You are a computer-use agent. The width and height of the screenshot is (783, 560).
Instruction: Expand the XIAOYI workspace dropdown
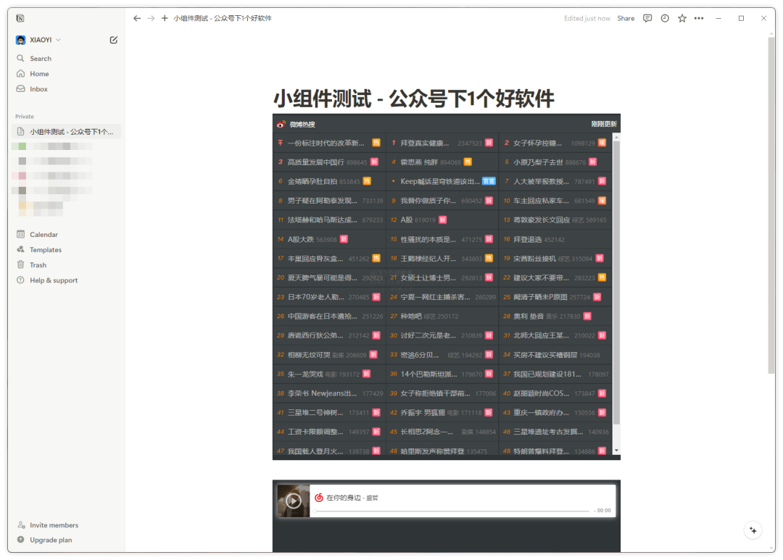pyautogui.click(x=59, y=40)
